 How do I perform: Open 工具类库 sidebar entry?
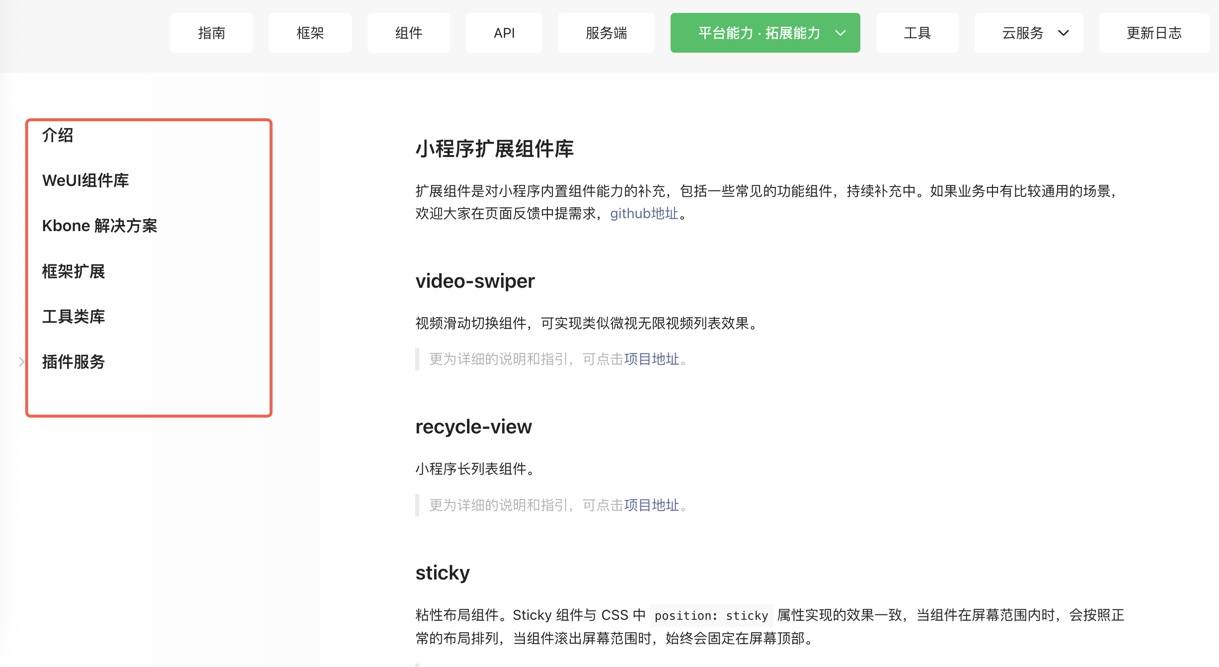click(74, 317)
